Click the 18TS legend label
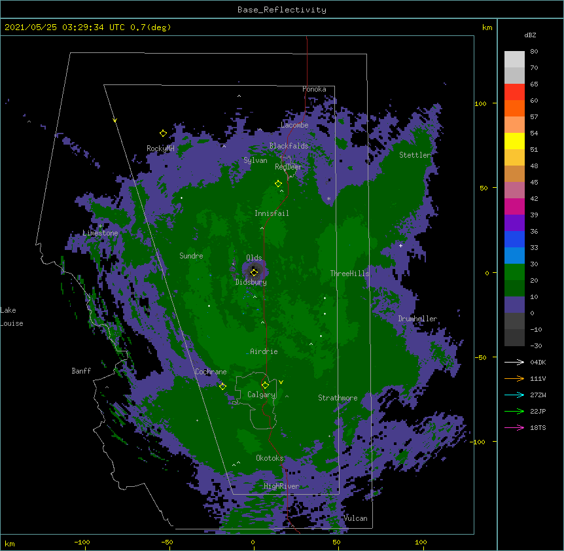The width and height of the screenshot is (564, 551). click(538, 427)
